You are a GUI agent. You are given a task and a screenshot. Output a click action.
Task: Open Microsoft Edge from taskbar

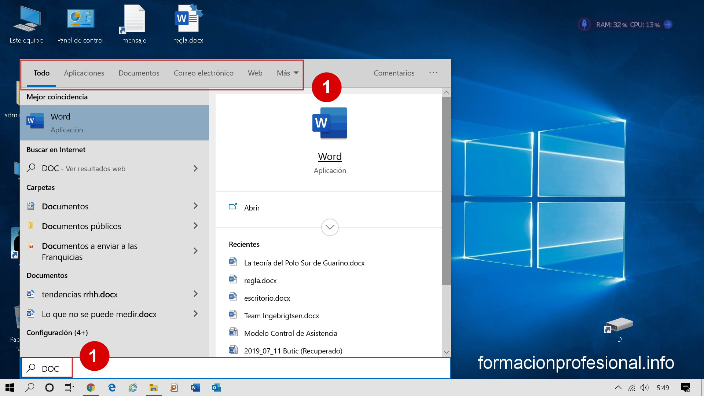pos(112,388)
